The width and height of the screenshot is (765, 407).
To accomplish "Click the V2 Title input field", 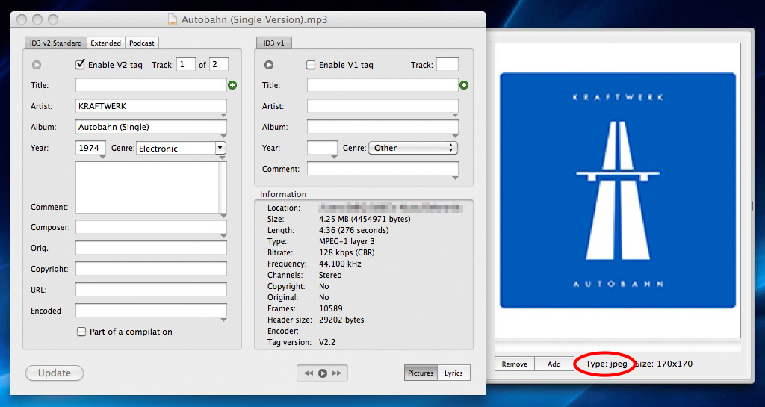I will (151, 85).
